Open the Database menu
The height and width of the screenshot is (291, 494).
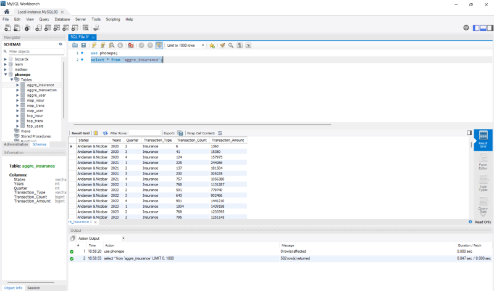(x=62, y=19)
